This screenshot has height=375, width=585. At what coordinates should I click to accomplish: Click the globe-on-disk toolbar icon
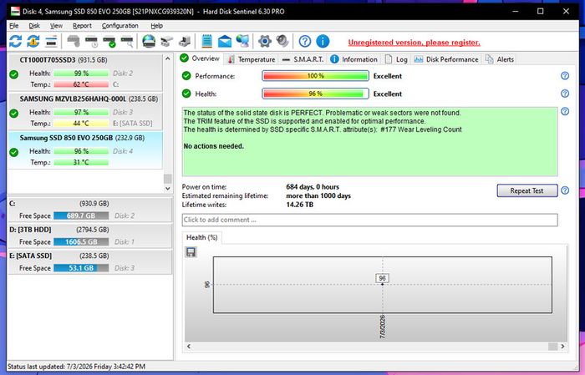pos(149,41)
